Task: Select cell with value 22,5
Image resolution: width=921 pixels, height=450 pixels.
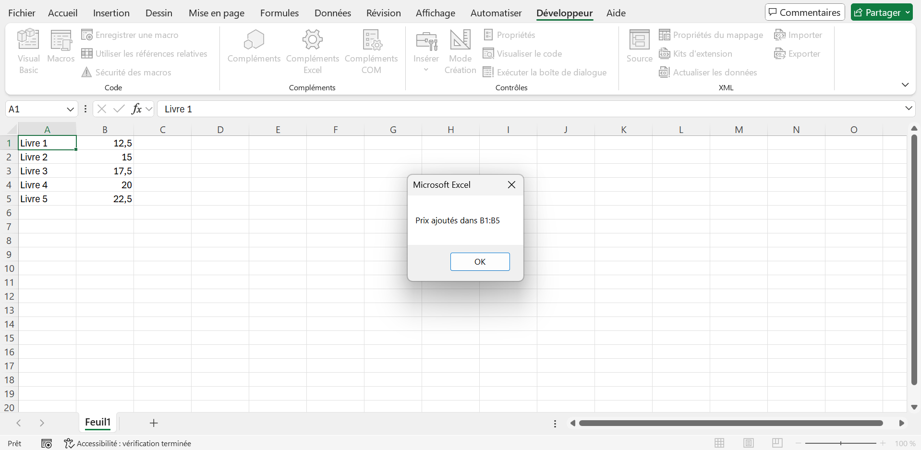Action: click(x=105, y=199)
